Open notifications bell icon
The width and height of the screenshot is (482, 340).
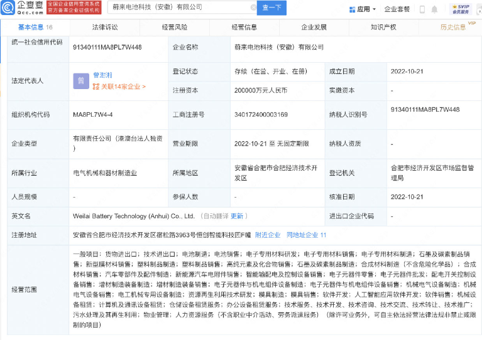(434, 9)
